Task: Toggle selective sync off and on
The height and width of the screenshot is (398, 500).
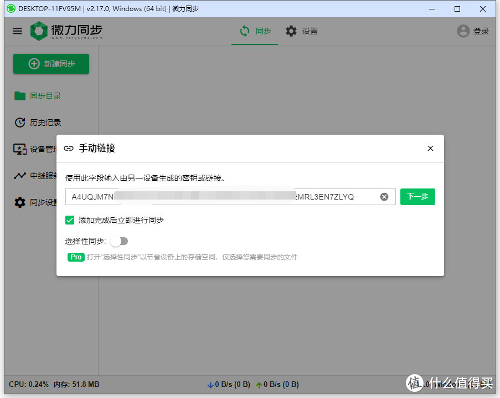Action: pos(119,241)
